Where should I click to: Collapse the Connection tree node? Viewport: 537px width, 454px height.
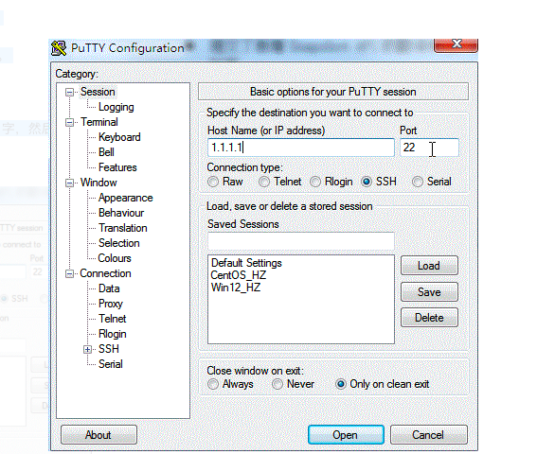tap(69, 273)
